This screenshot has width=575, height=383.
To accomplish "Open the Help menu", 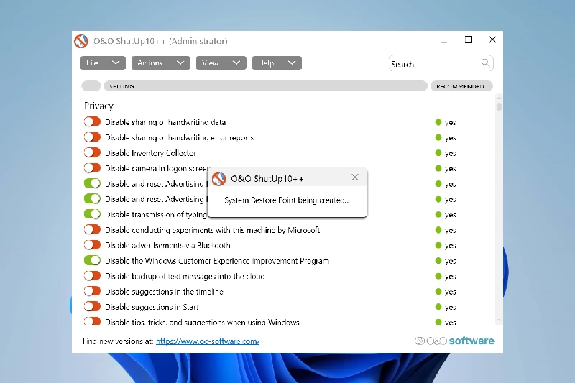I will 276,63.
